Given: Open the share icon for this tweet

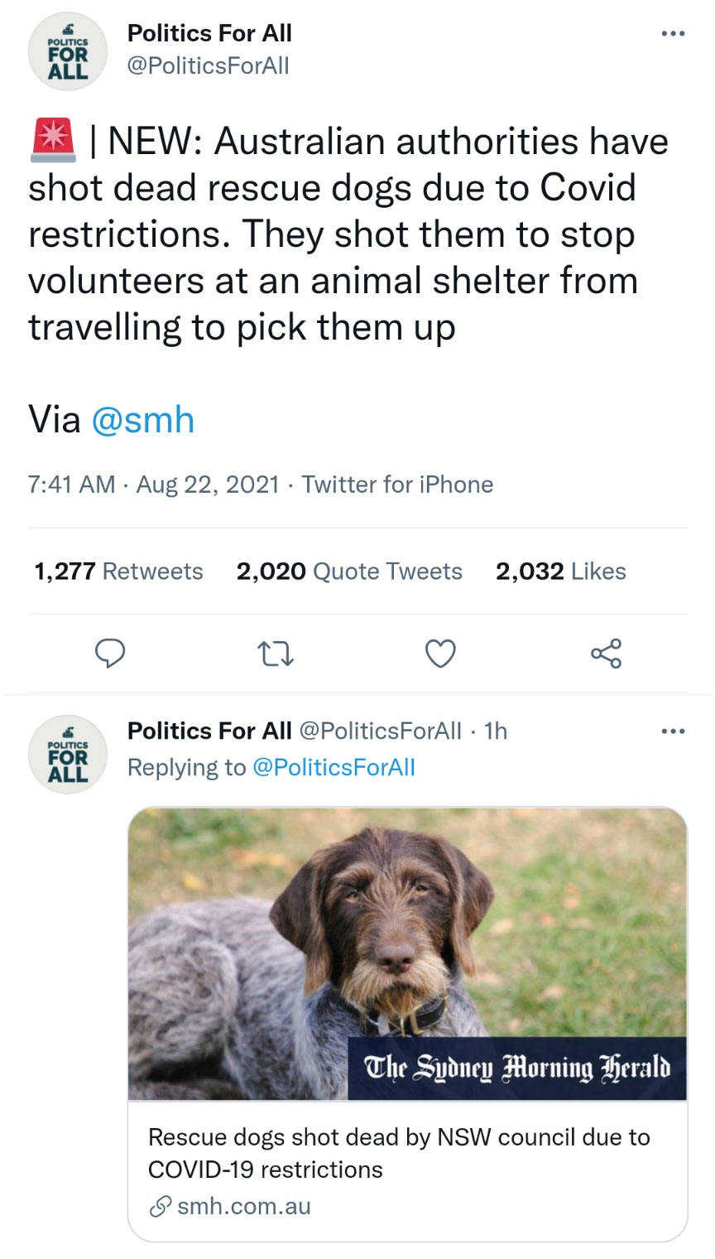Looking at the screenshot, I should pos(606,654).
